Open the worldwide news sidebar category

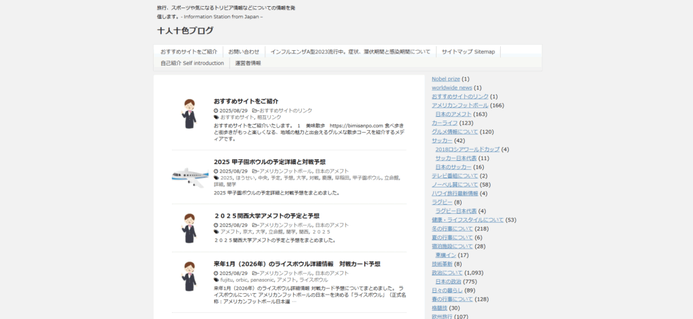coord(451,87)
